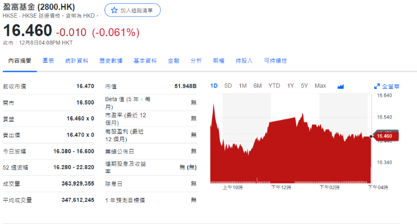Screen dimensions: 417x224
Task: Select the 1D chart range
Action: 214,86
